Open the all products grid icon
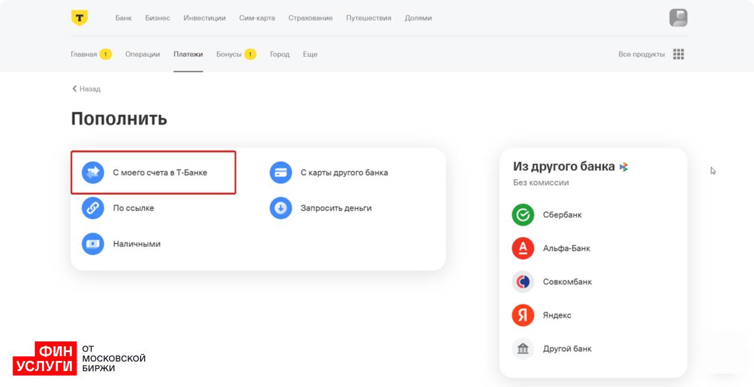 tap(679, 54)
